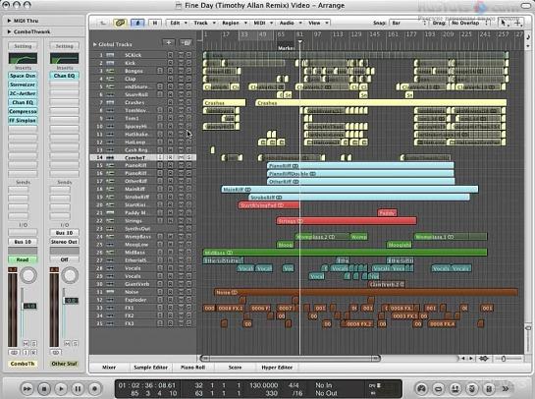
Task: Open the Off automation mode dropdown
Action: [64, 259]
